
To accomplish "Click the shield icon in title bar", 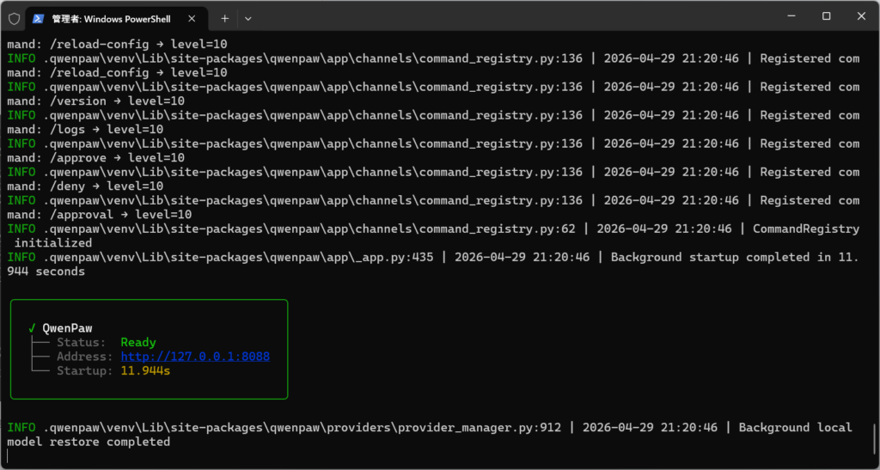I will tap(14, 19).
